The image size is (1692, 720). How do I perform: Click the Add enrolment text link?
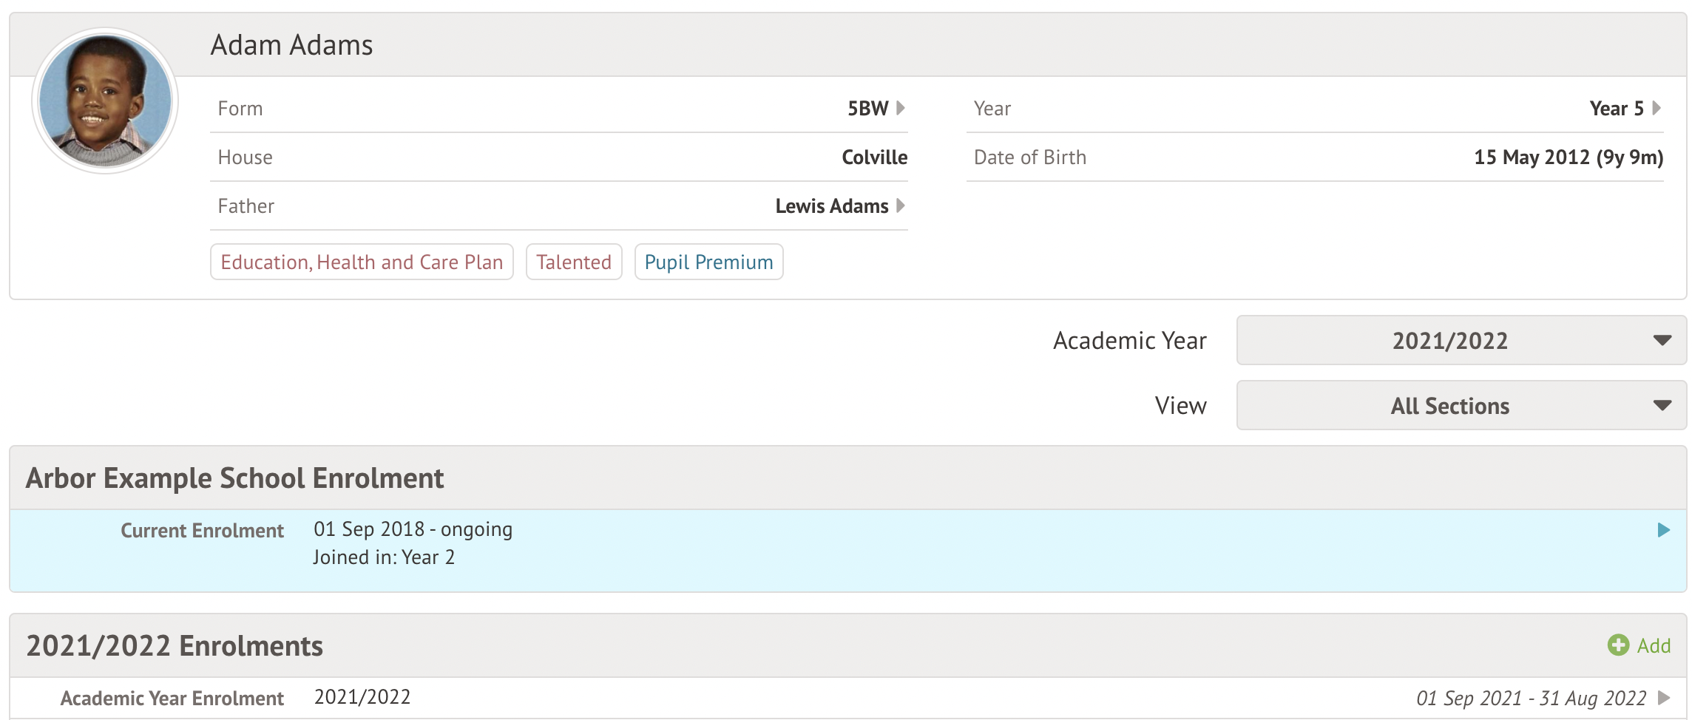point(1654,646)
